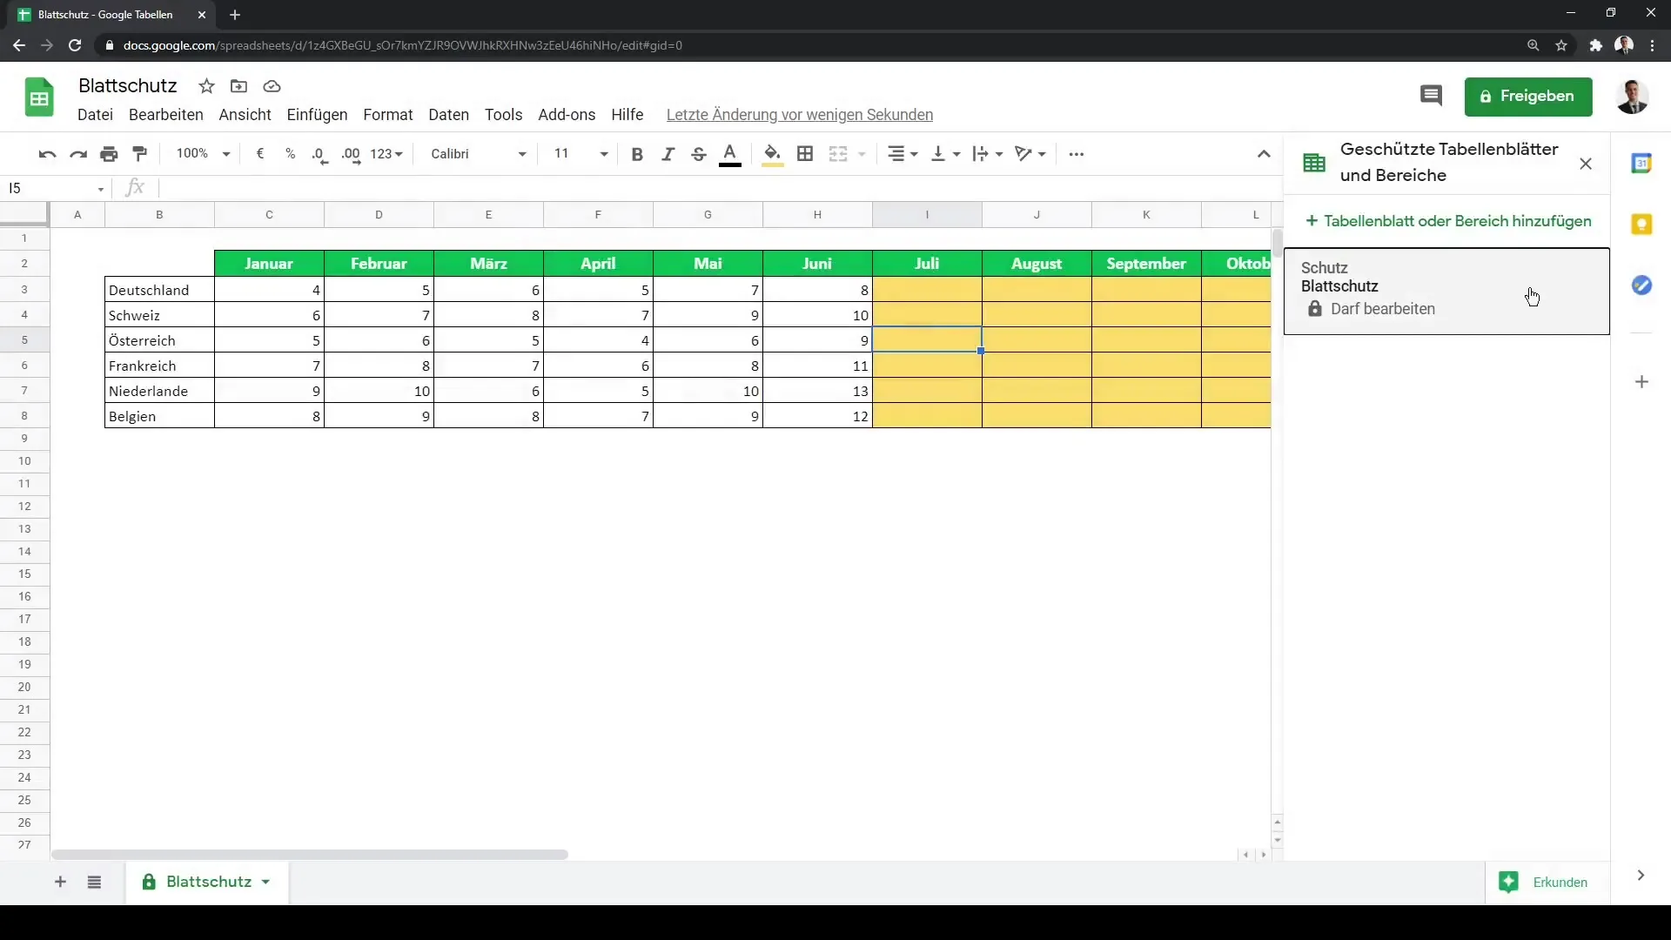1671x940 pixels.
Task: Click the text color icon
Action: pyautogui.click(x=731, y=154)
